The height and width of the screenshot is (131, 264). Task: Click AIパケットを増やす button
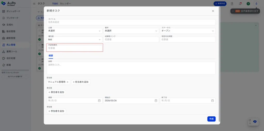click(15, 77)
